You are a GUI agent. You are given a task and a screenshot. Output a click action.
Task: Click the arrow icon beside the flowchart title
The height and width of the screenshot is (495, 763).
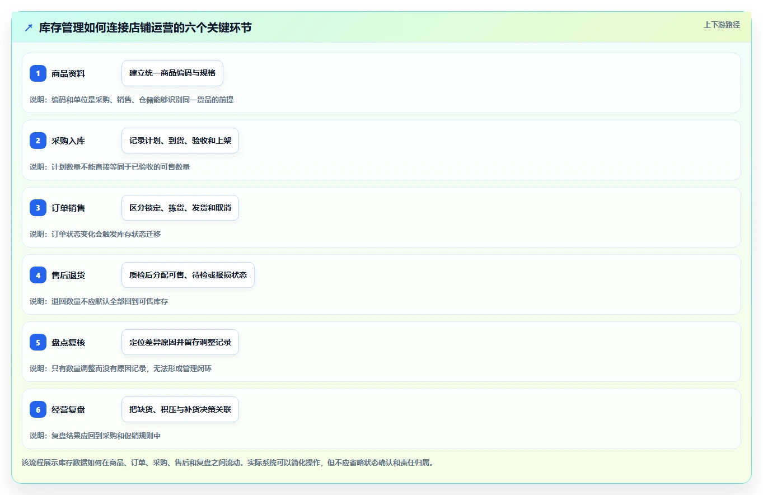point(29,28)
